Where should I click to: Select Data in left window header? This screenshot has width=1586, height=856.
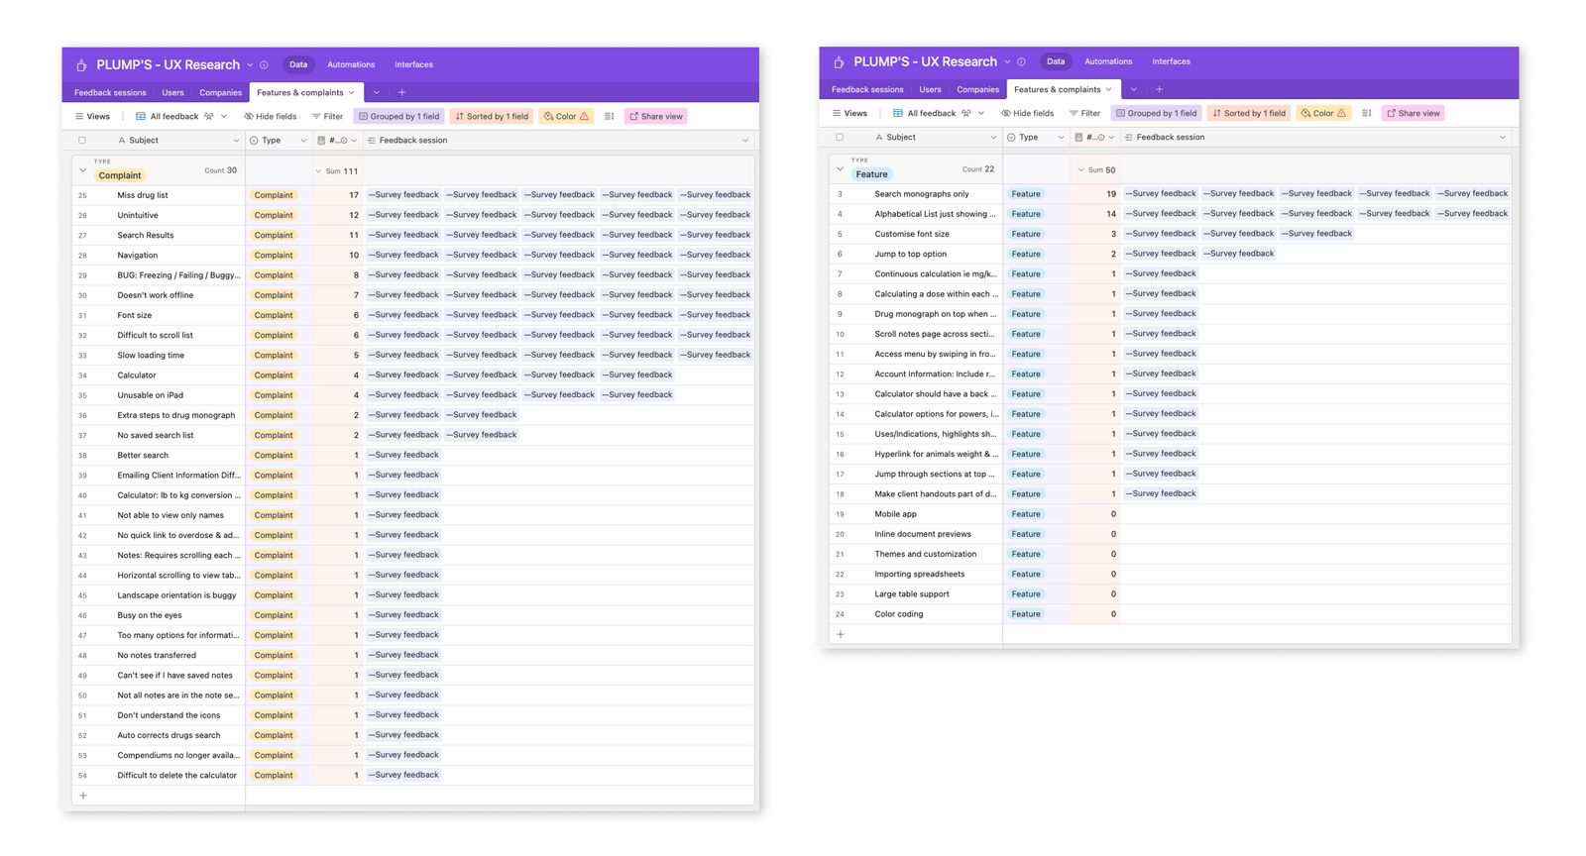point(298,64)
